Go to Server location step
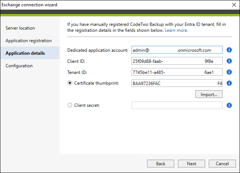The height and width of the screenshot is (173, 240). tap(20, 28)
